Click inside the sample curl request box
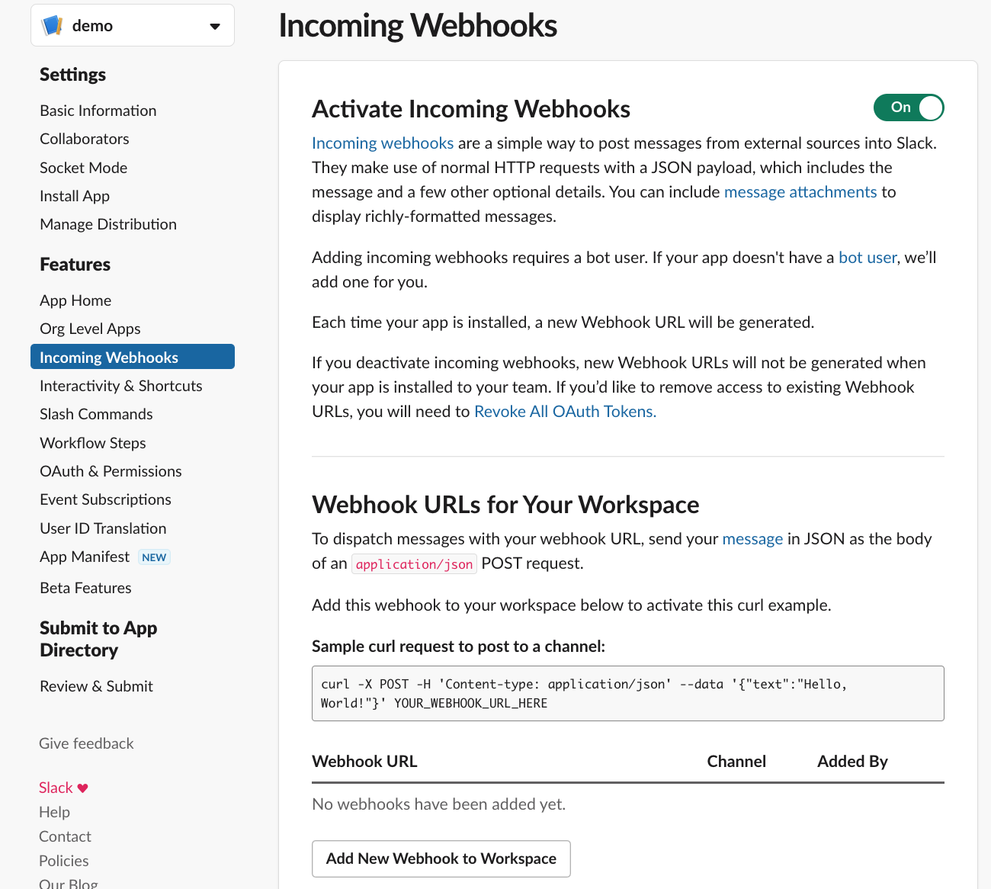The image size is (991, 889). pos(628,694)
